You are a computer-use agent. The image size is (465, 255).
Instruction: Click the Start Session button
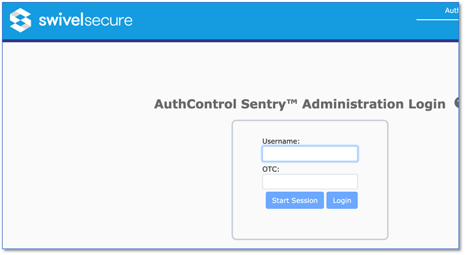(x=294, y=200)
